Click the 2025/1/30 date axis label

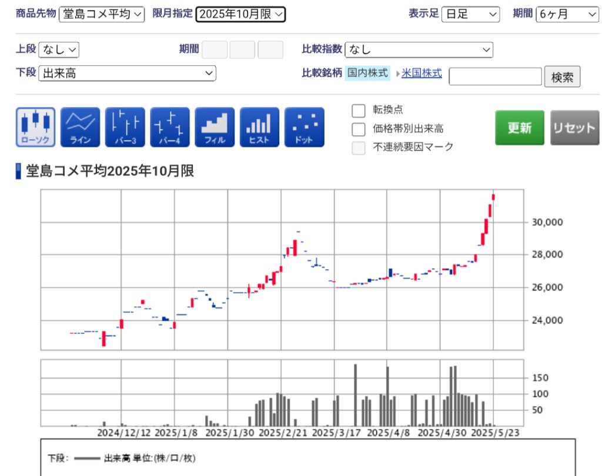click(230, 433)
